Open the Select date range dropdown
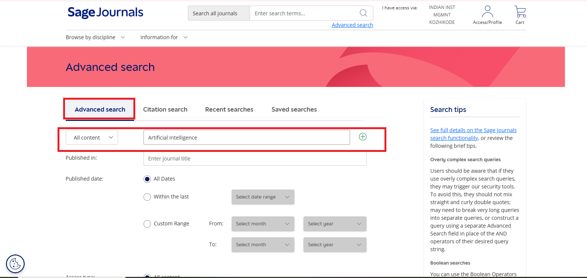This screenshot has height=278, width=587. 263,197
